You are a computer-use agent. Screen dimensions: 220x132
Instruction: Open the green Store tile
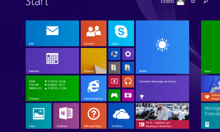click(x=211, y=47)
